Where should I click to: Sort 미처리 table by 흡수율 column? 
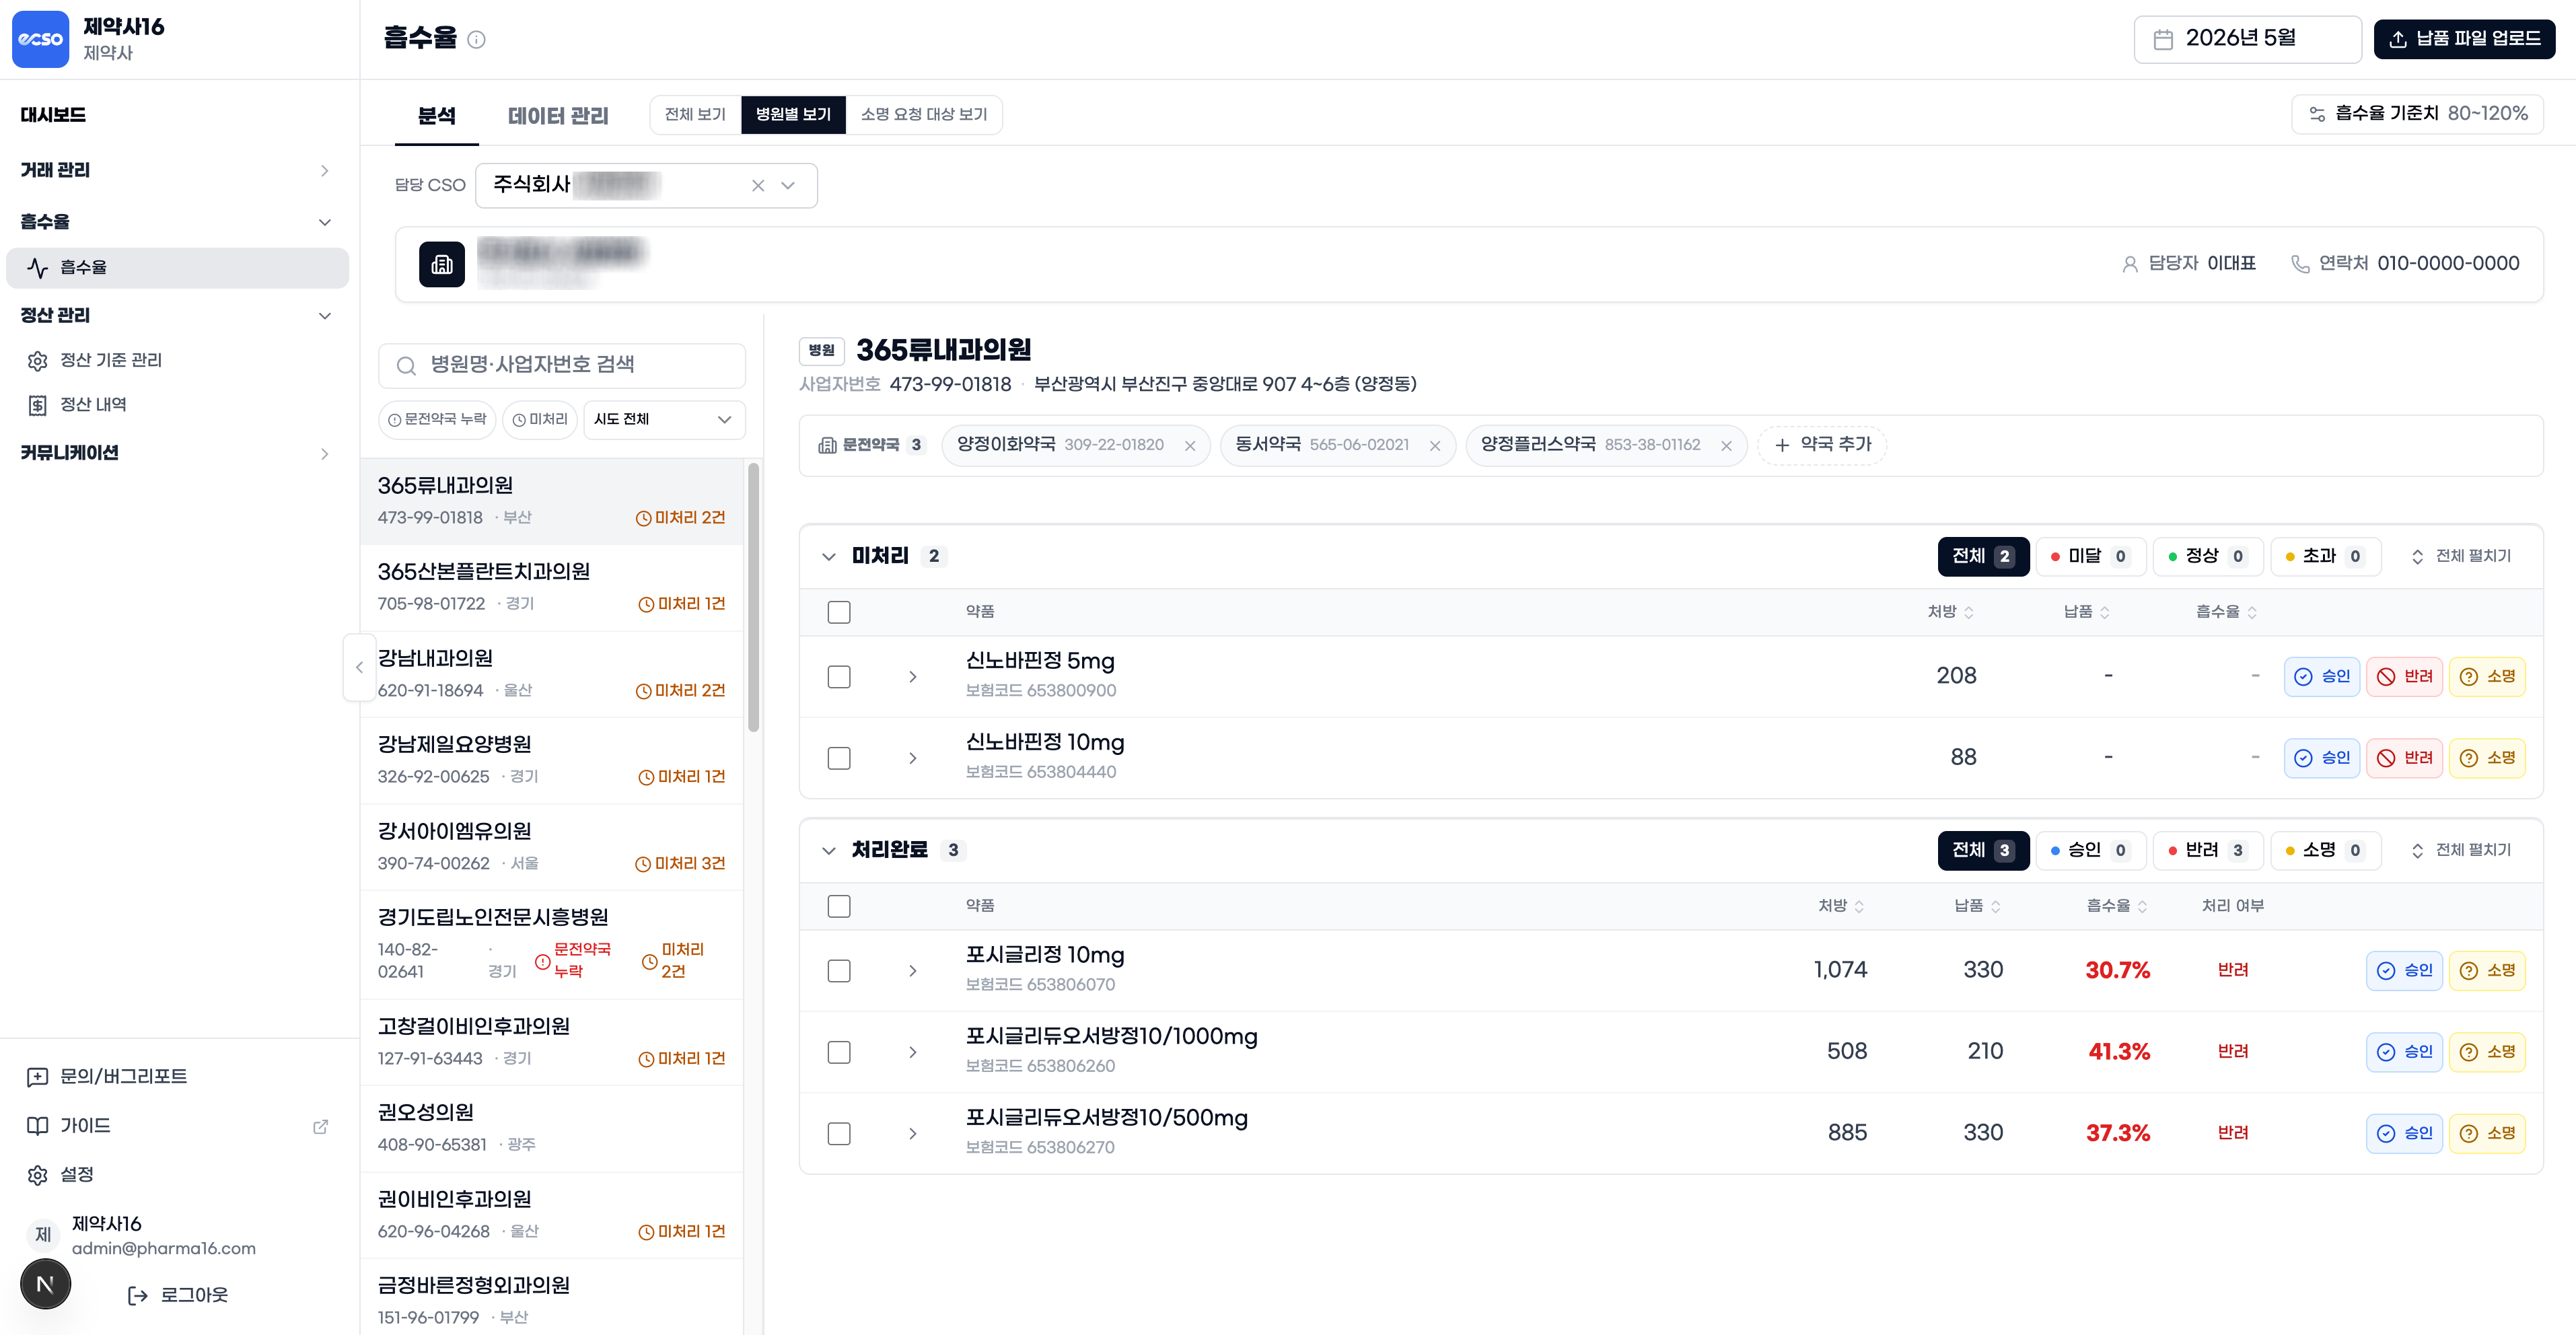pos(2226,612)
